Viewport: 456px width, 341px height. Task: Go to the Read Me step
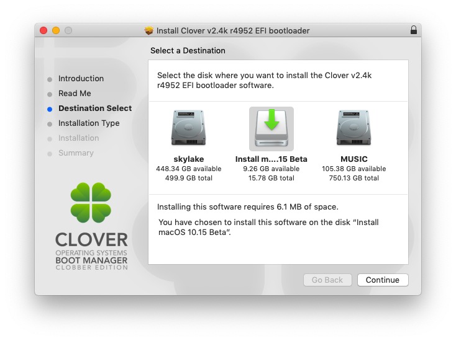click(x=75, y=94)
